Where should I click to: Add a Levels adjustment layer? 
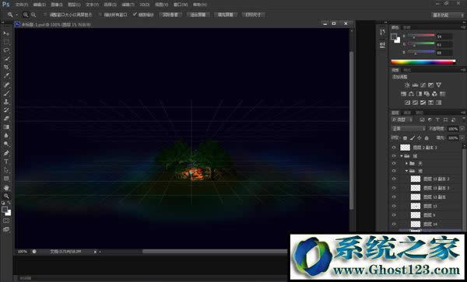[415, 85]
